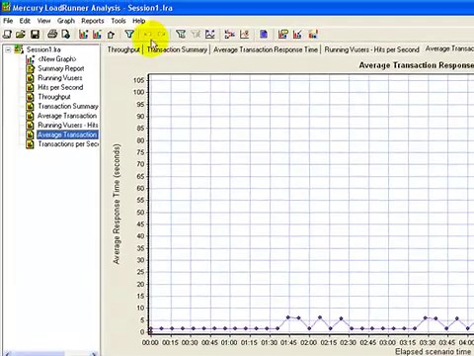The image size is (474, 356).
Task: Click the graph data point above 01:45
Action: (288, 317)
